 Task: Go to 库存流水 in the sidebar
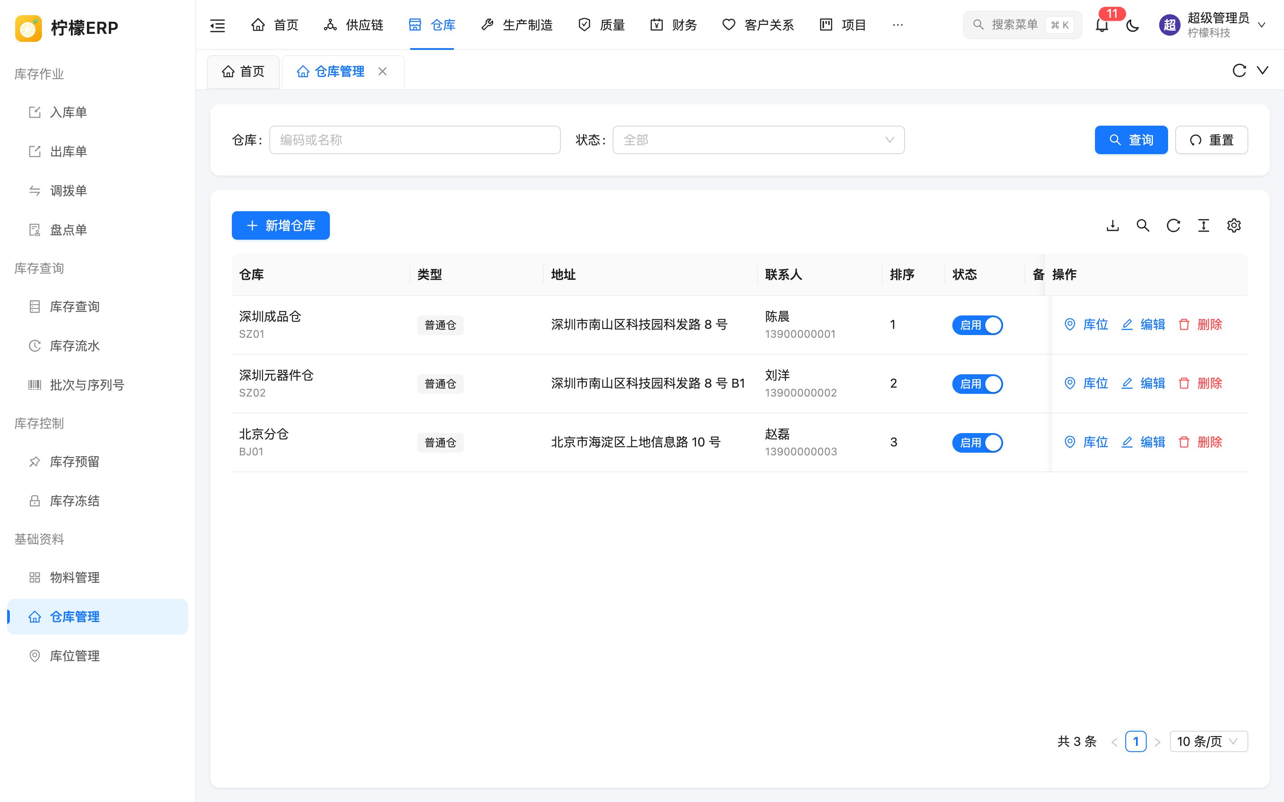tap(98, 346)
